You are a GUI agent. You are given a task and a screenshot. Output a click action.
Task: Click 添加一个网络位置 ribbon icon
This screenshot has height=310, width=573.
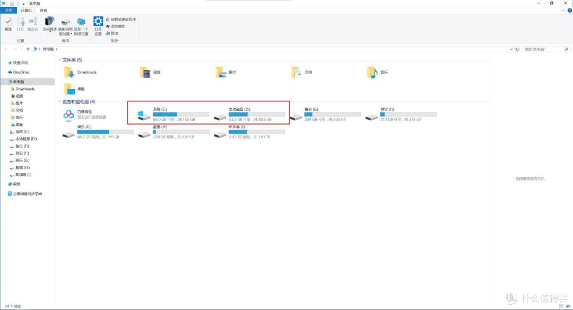click(x=81, y=24)
